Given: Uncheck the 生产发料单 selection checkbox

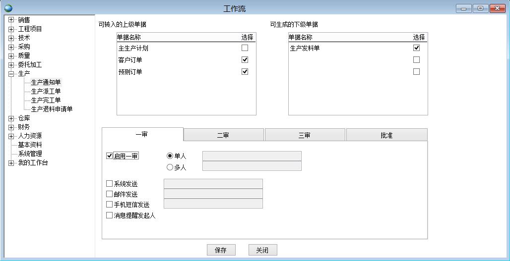Looking at the screenshot, I should pyautogui.click(x=416, y=48).
